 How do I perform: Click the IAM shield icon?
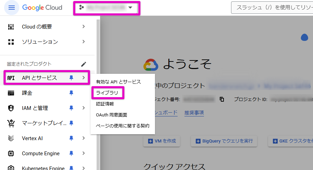pos(11,108)
